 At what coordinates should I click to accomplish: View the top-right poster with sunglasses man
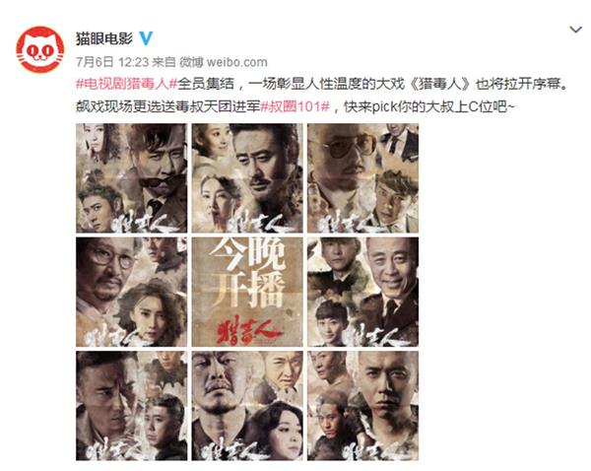[362, 177]
